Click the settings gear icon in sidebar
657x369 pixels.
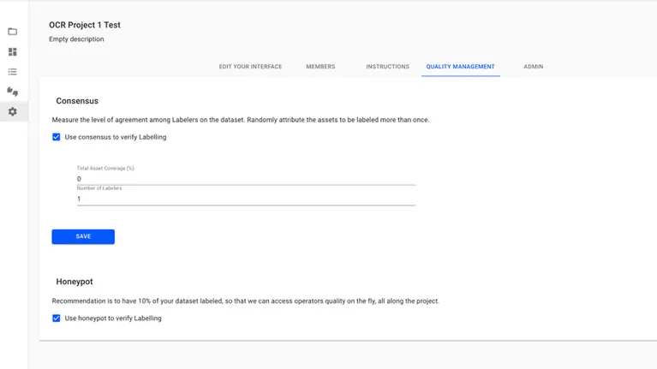[x=12, y=112]
